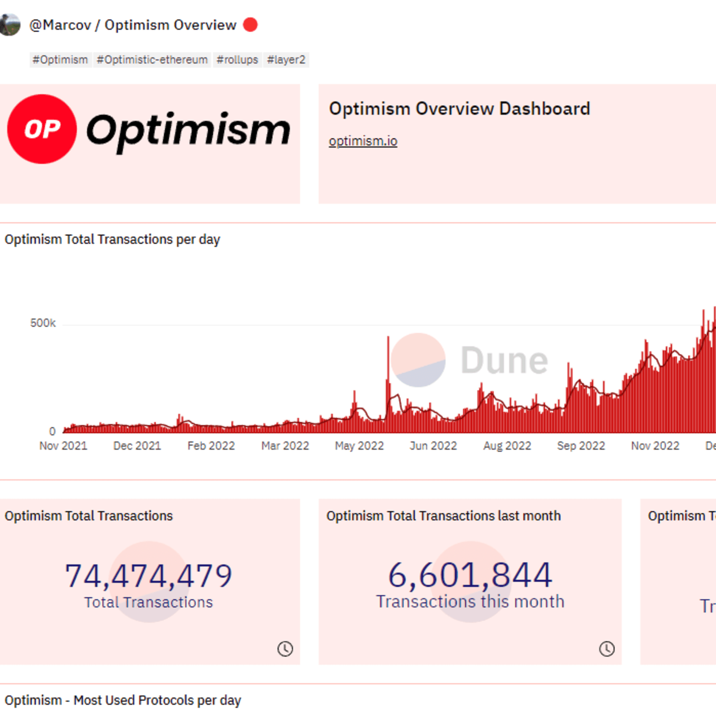Click the Dec 2021 x-axis label
The image size is (716, 716).
(137, 446)
